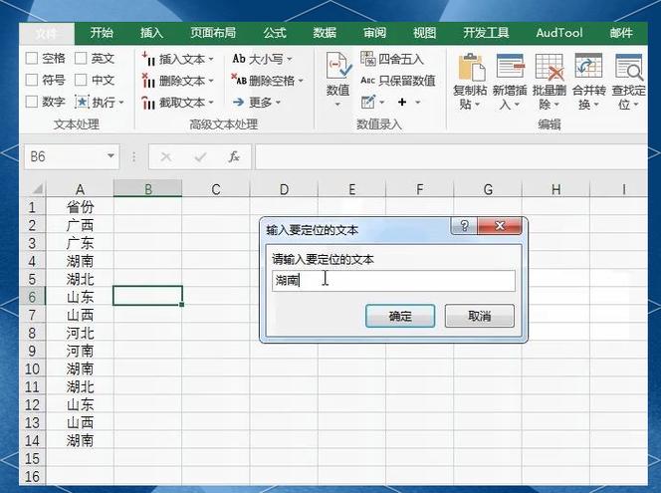Screen dimensions: 661x493
Task: Switch to the 开始 tab
Action: click(102, 33)
